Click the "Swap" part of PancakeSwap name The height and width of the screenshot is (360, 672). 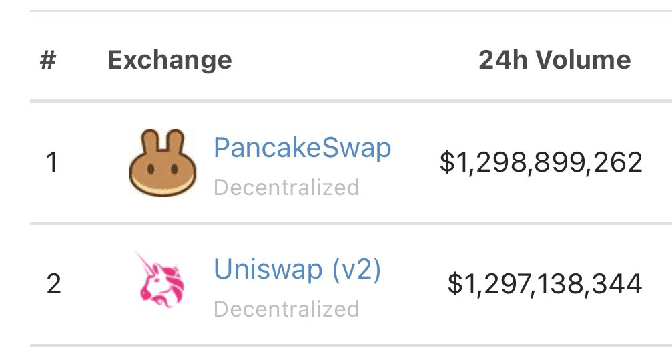coord(356,148)
